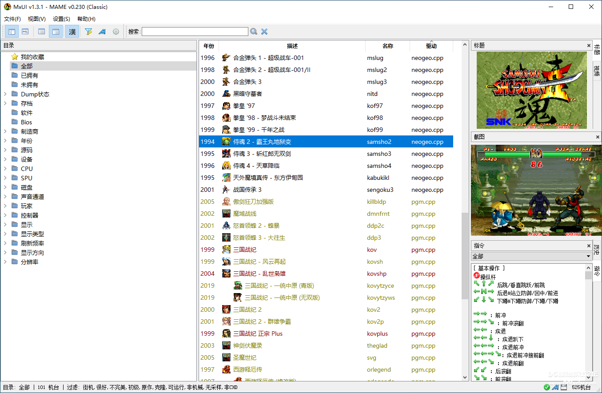Click the green checkmark icon in the status bar

click(x=547, y=387)
